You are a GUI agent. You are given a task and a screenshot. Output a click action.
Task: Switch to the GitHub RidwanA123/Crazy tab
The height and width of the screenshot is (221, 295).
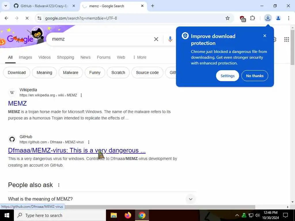(x=44, y=6)
